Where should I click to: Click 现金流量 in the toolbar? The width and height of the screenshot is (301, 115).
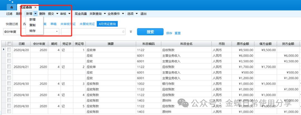pos(81,14)
